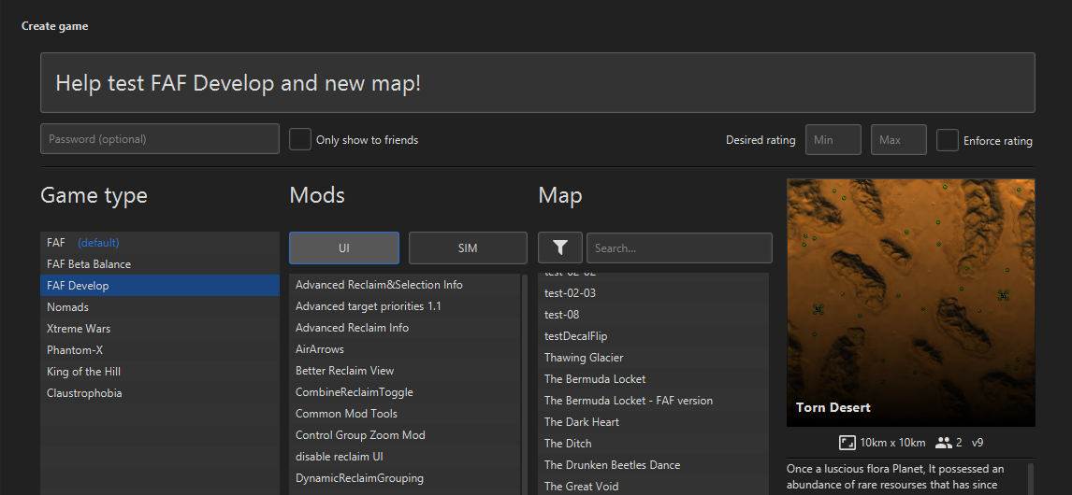Viewport: 1072px width, 495px height.
Task: Choose Nomads game type
Action: (160, 307)
